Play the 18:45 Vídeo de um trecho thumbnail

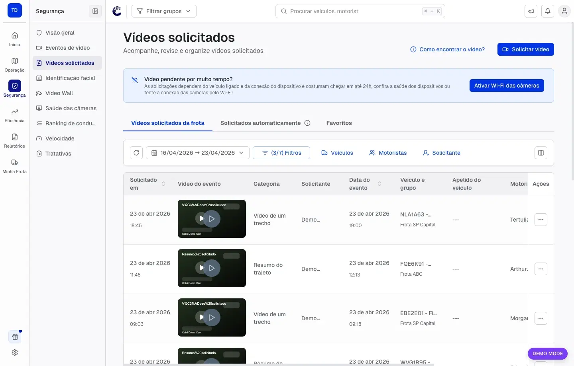pos(212,219)
